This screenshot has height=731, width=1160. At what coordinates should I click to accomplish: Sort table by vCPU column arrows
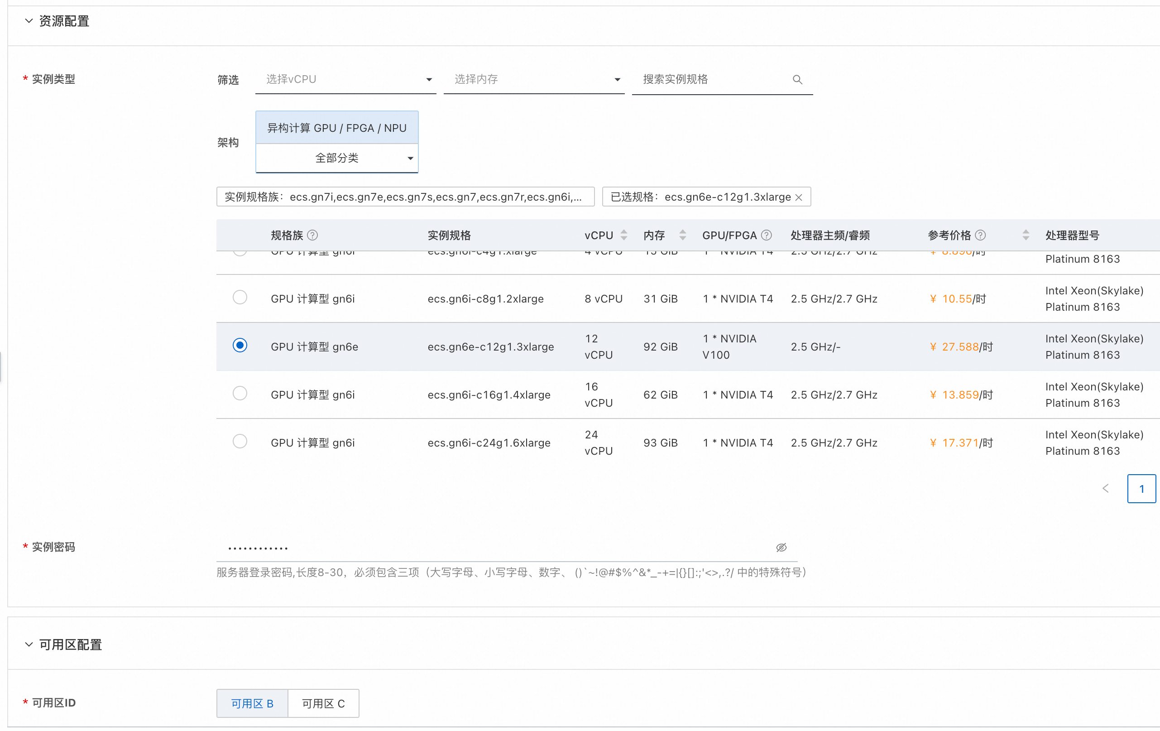click(x=624, y=235)
